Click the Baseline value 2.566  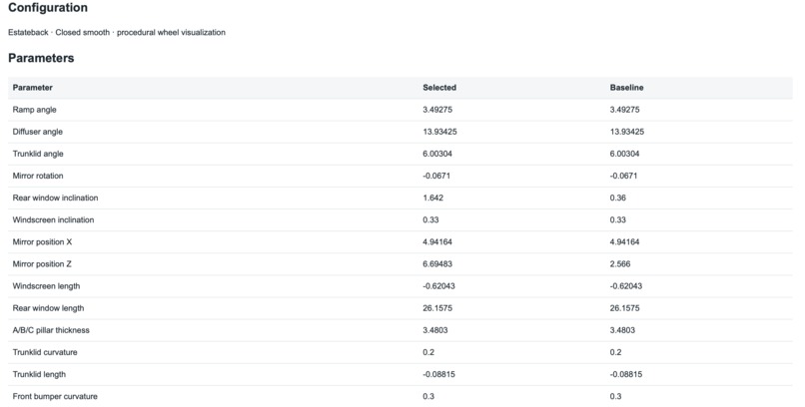pyautogui.click(x=619, y=264)
